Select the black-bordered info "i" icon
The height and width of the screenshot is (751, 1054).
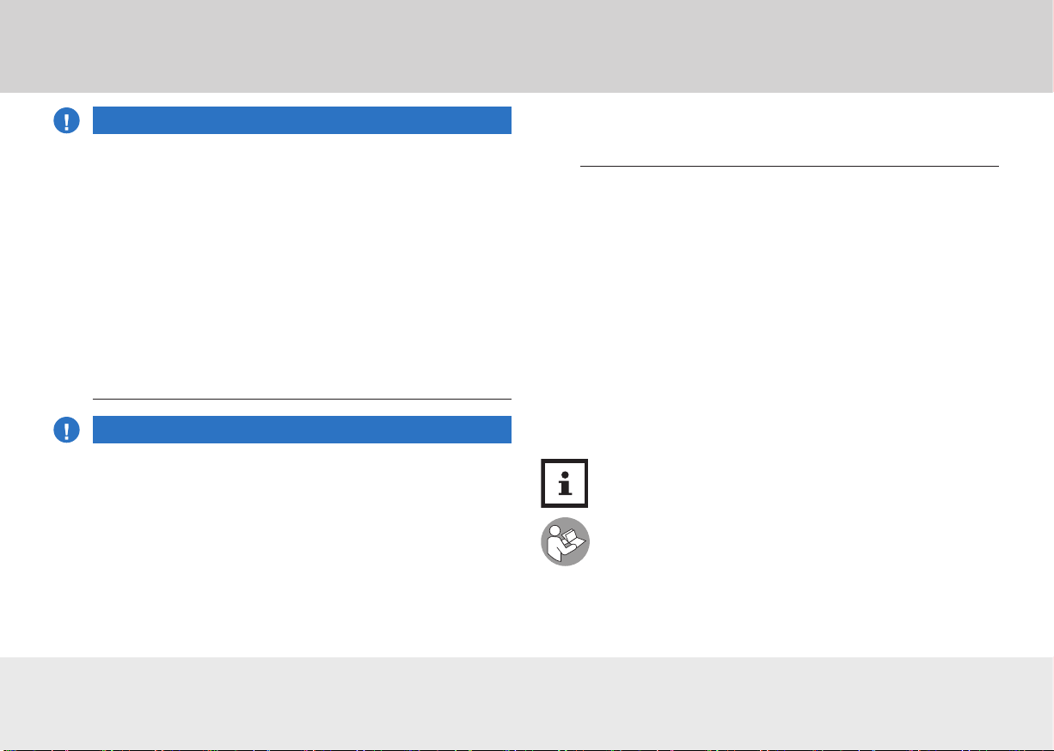tap(565, 483)
